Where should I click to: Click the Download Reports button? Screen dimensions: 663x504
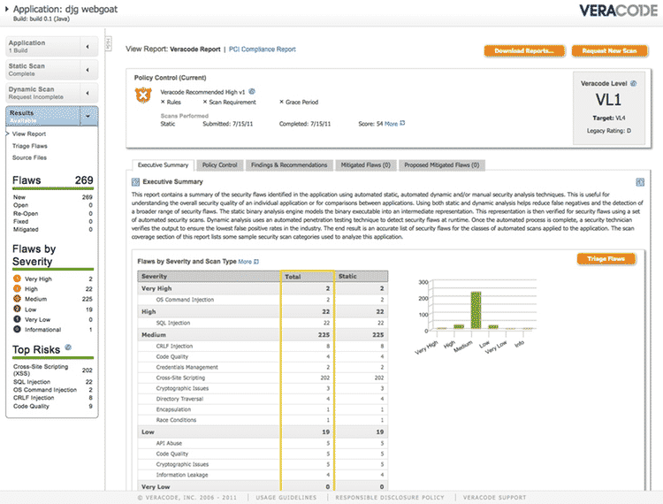pyautogui.click(x=524, y=50)
